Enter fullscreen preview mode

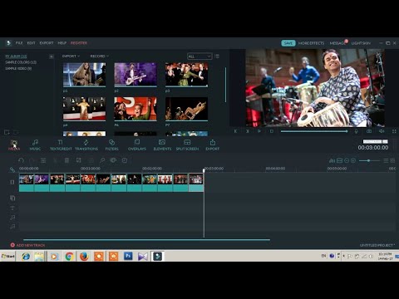coord(394,131)
